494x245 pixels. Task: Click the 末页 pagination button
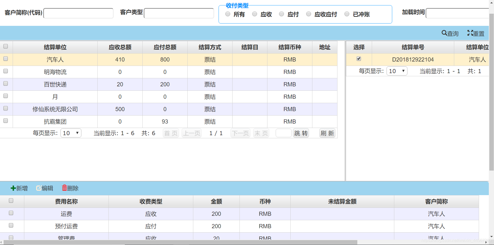point(261,133)
